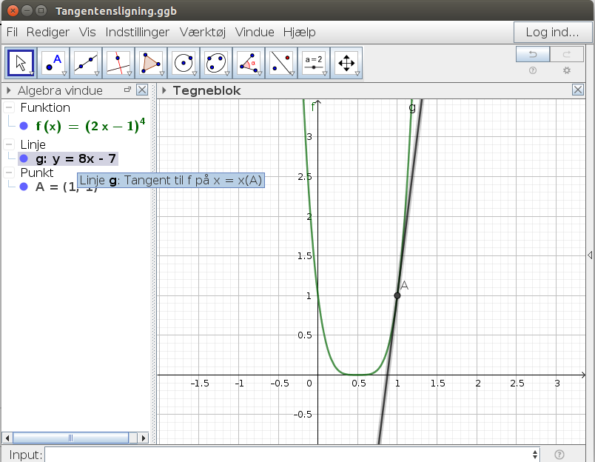The width and height of the screenshot is (595, 462).
Task: Toggle visibility of function f(x)
Action: [x=24, y=126]
